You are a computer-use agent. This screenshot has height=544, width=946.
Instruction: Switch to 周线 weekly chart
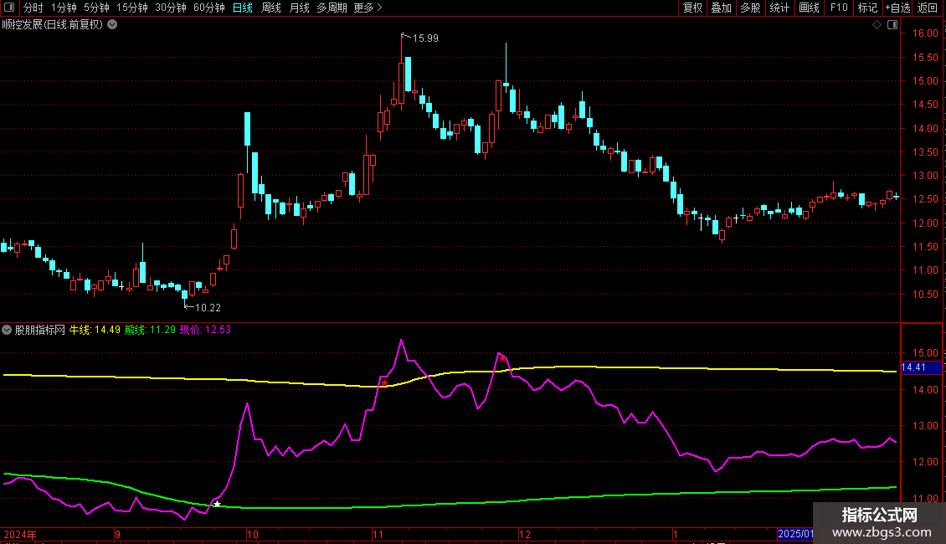[271, 8]
